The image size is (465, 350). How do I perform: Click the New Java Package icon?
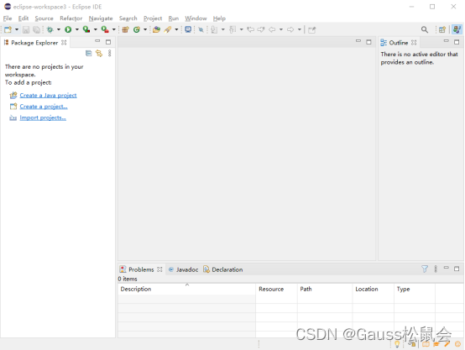tap(125, 29)
